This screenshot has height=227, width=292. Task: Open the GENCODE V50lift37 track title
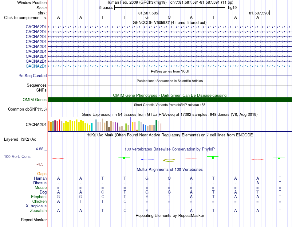[170, 22]
